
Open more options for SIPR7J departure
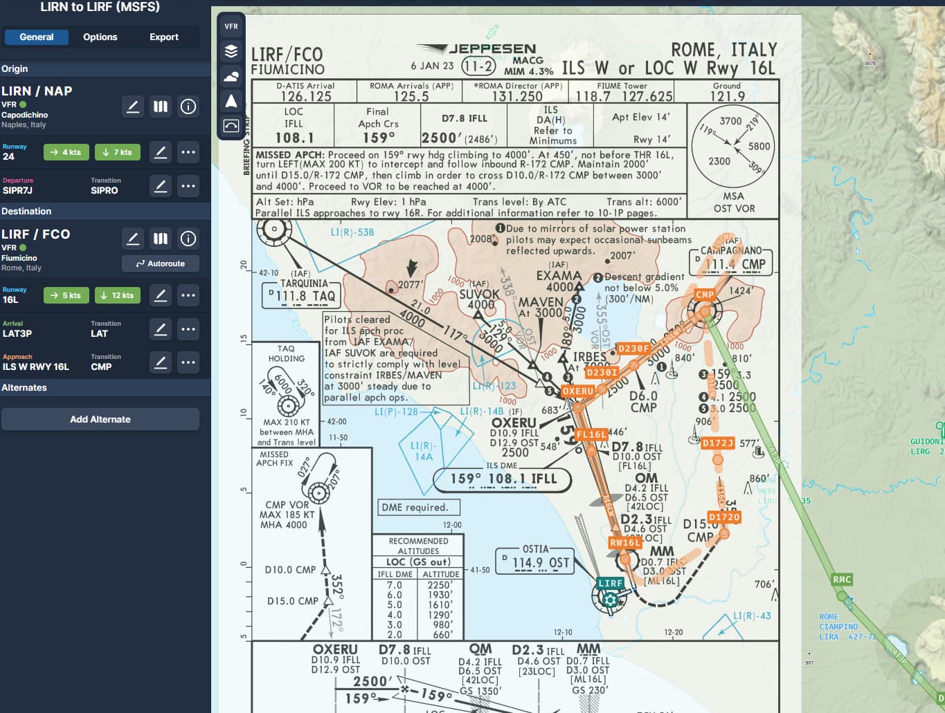pyautogui.click(x=188, y=186)
